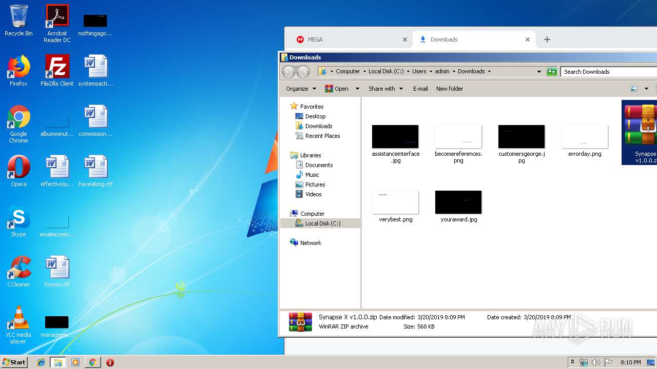This screenshot has height=369, width=657.
Task: Click the Explorer Forward navigation button
Action: [x=303, y=72]
